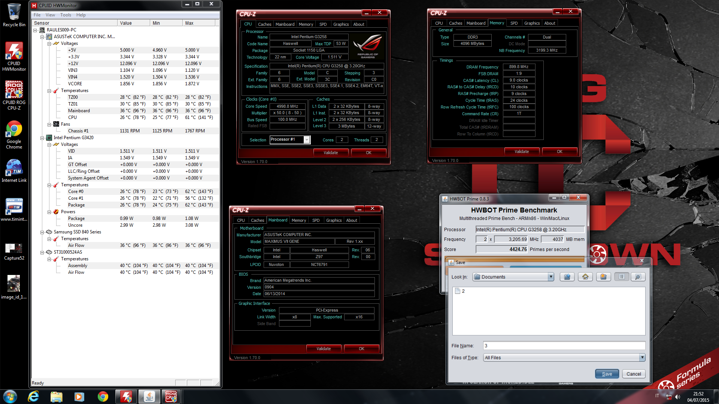Open Recycle Bin desktop icon
The width and height of the screenshot is (719, 404).
(x=14, y=15)
